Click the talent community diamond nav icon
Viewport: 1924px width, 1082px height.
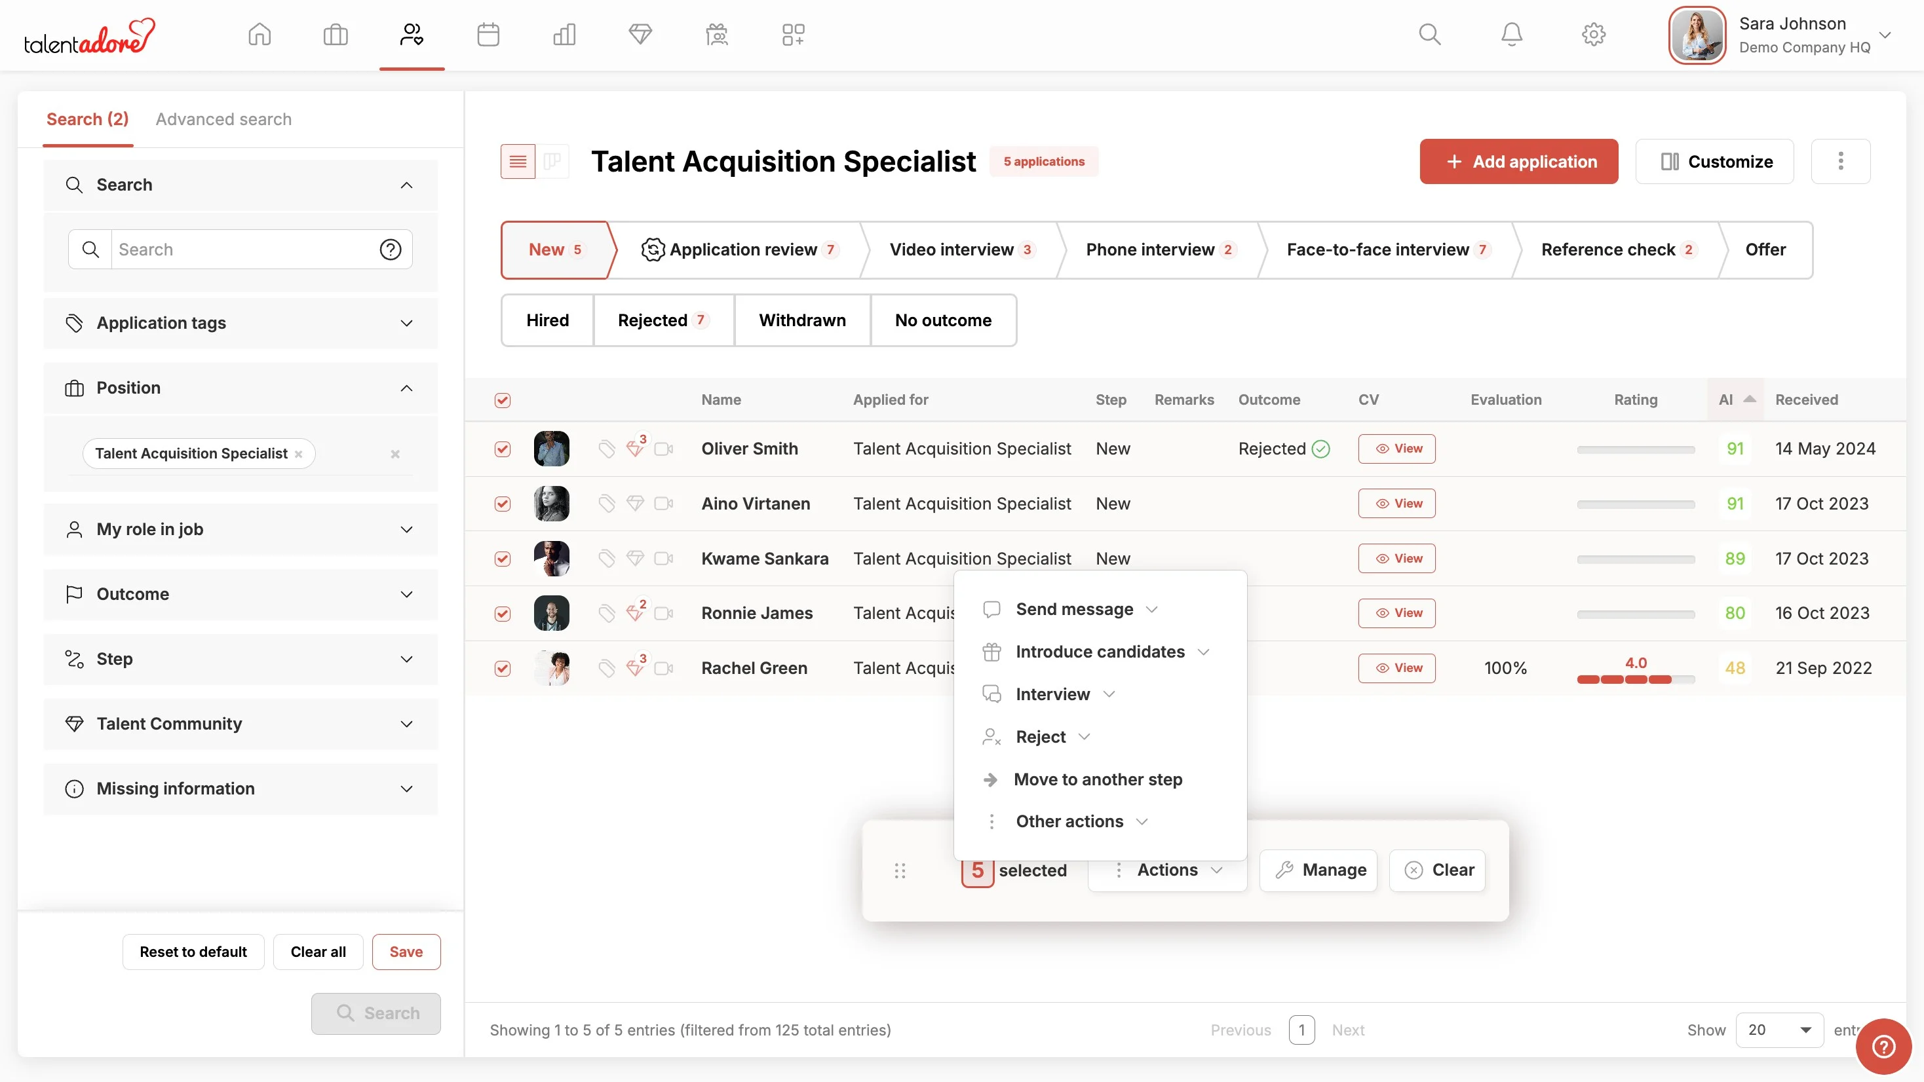(x=640, y=34)
